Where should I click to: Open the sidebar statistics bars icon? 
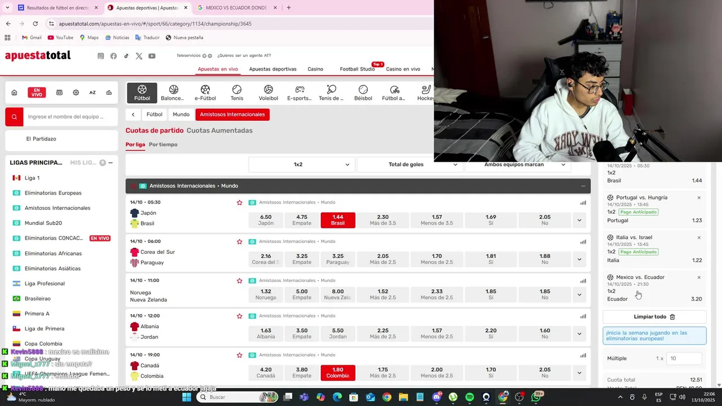click(x=109, y=92)
